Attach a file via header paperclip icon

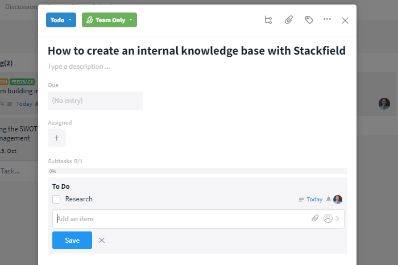coord(289,20)
